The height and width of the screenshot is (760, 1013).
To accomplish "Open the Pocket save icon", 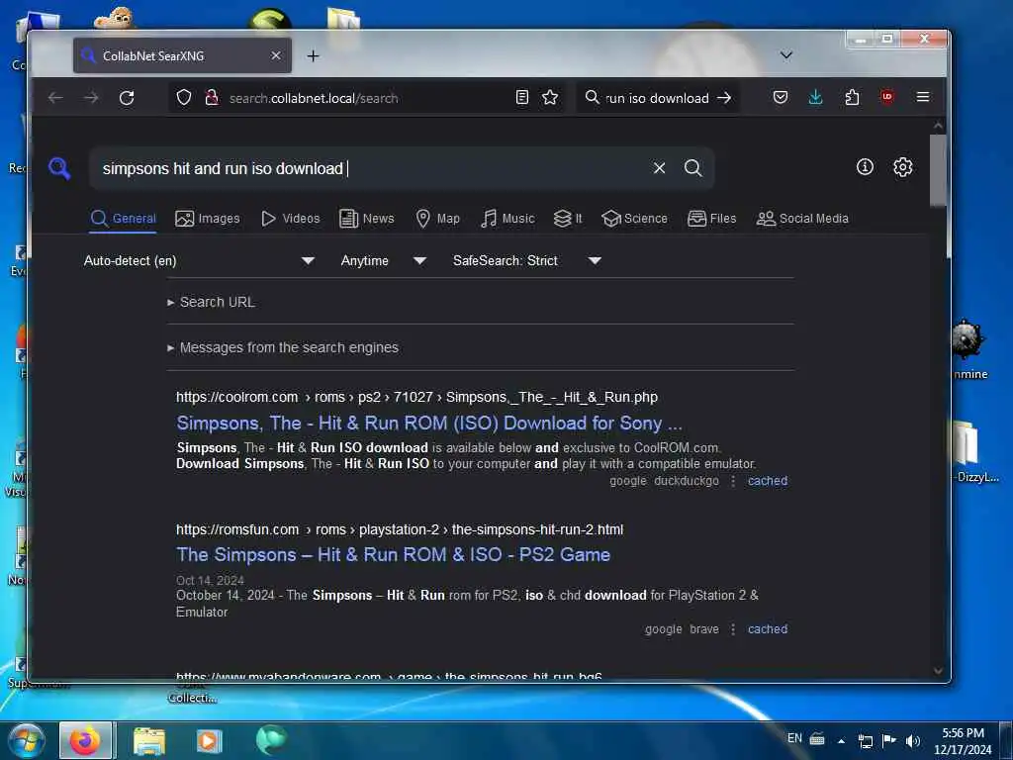I will pyautogui.click(x=781, y=98).
